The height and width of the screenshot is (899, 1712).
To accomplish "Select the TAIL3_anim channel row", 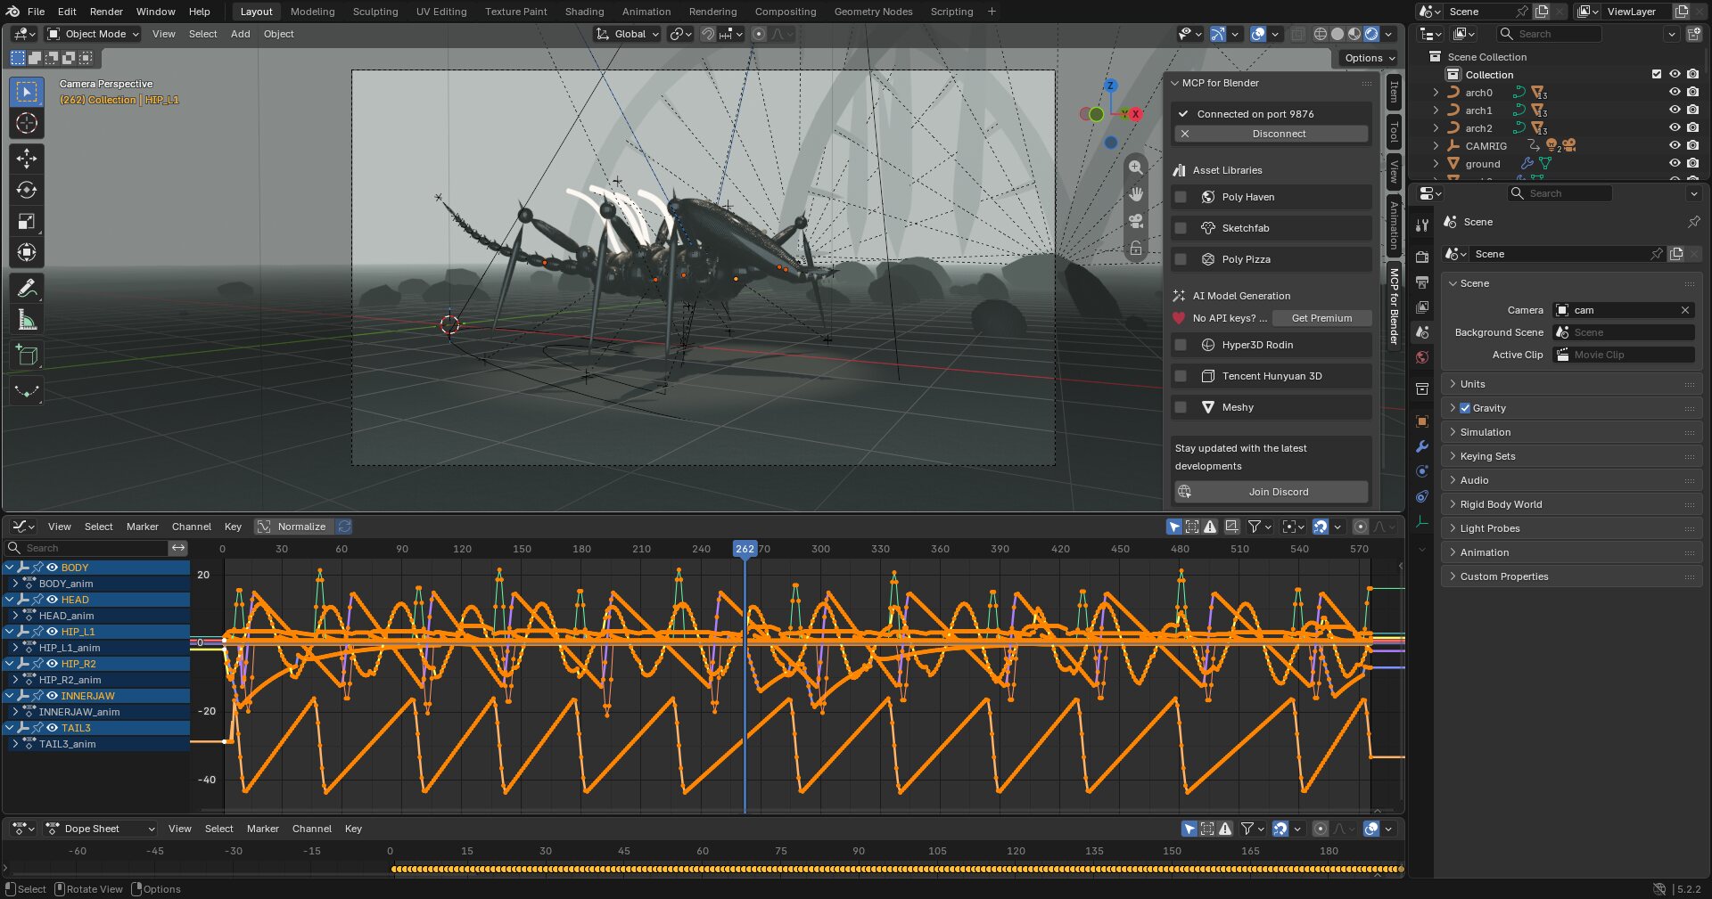I will pyautogui.click(x=96, y=744).
